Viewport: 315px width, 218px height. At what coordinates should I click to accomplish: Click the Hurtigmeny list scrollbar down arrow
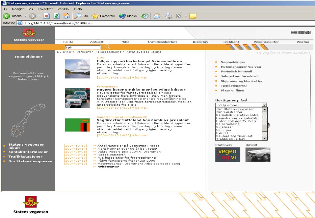[x=265, y=138]
